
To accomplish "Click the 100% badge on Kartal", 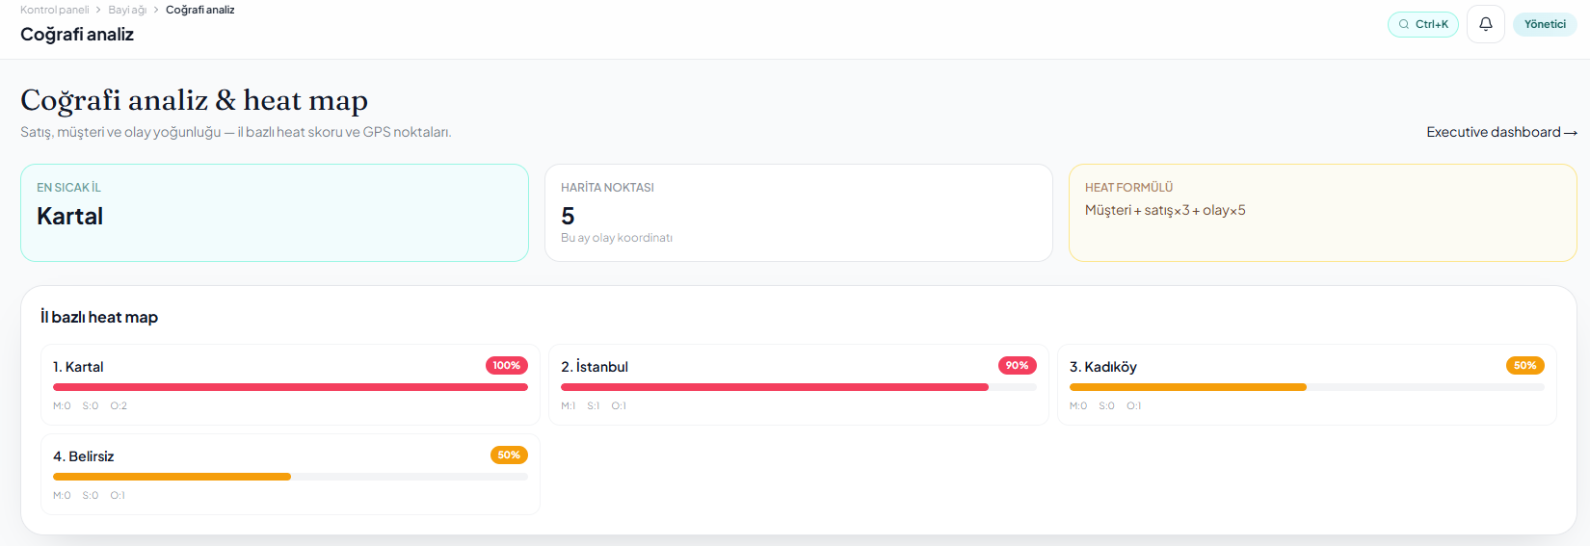I will pyautogui.click(x=507, y=366).
